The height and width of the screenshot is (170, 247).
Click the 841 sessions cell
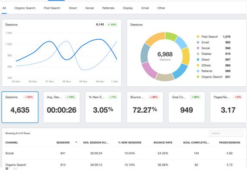pyautogui.click(x=63, y=153)
